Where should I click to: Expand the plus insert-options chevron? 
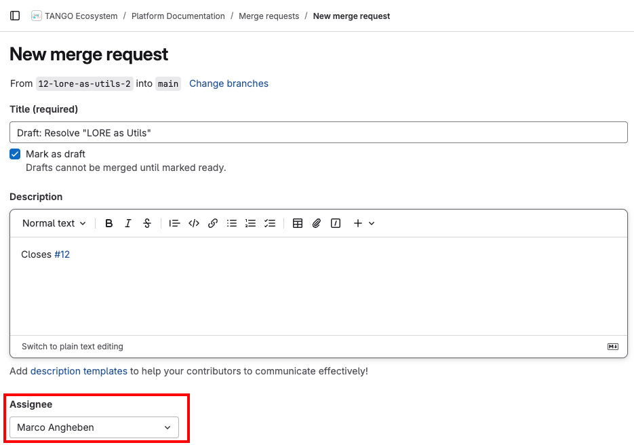[x=372, y=222]
